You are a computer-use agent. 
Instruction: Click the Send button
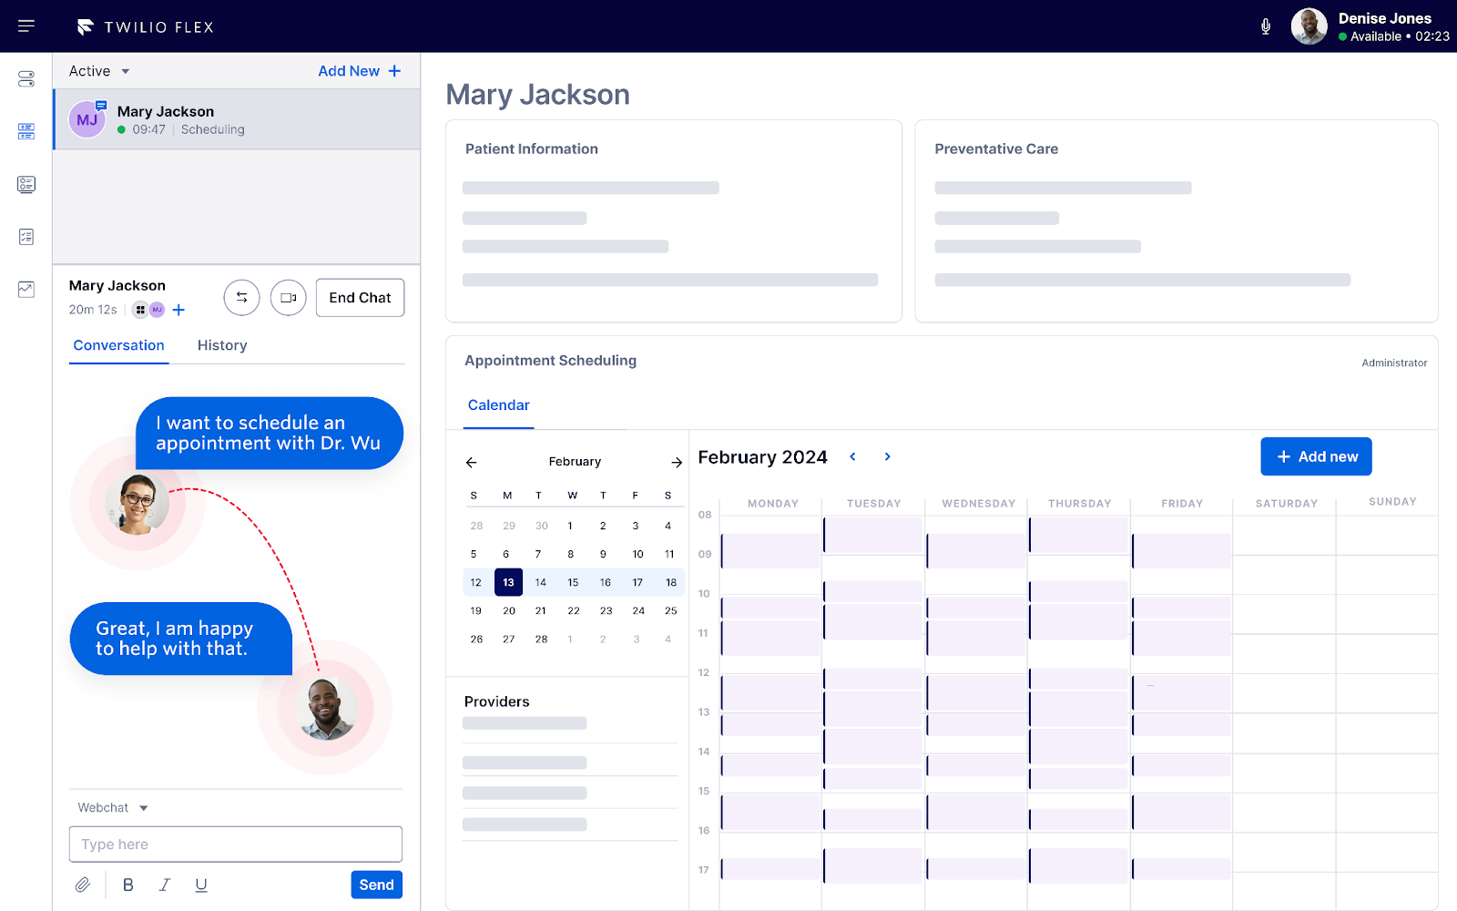pos(376,885)
